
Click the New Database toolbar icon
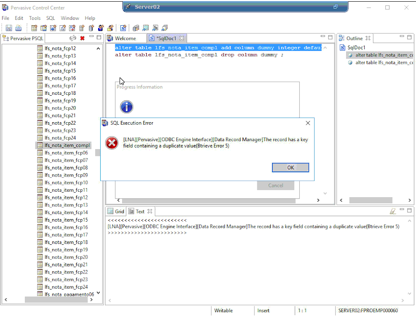pos(91,28)
